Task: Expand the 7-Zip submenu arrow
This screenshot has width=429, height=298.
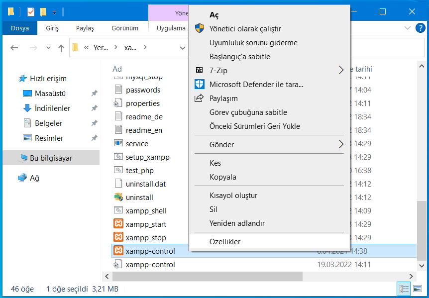Action: click(x=341, y=70)
